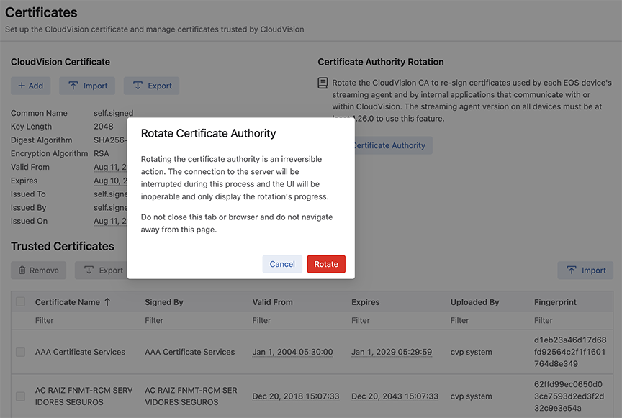Sort by Uploaded By column header
Image resolution: width=622 pixels, height=418 pixels.
coord(474,302)
